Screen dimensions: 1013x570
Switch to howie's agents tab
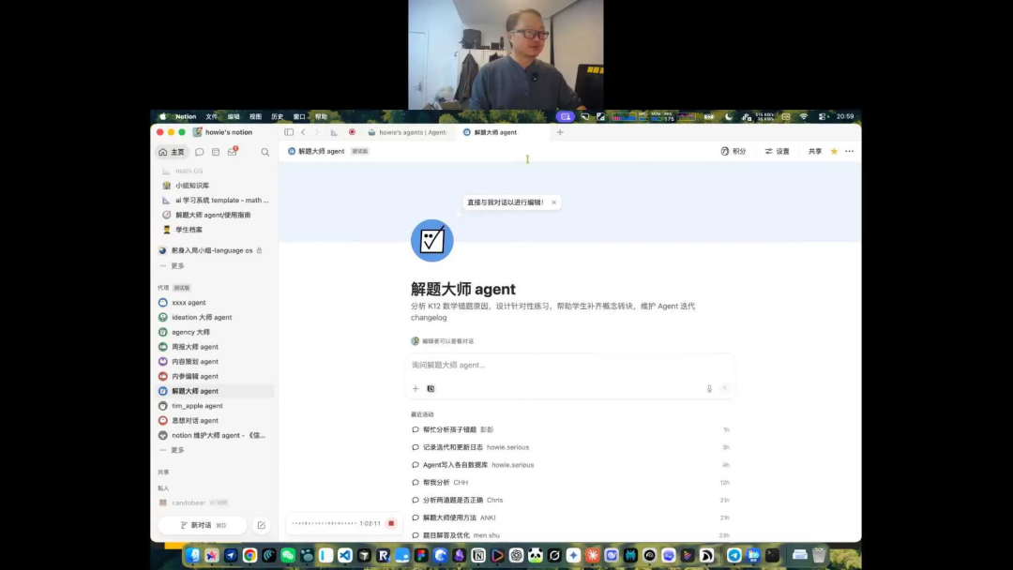pyautogui.click(x=407, y=132)
